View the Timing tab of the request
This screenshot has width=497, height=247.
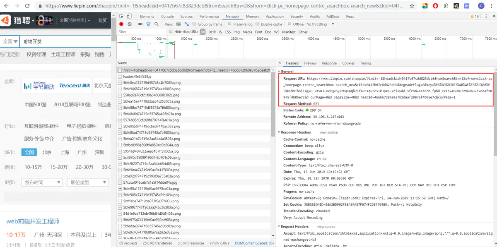[365, 63]
